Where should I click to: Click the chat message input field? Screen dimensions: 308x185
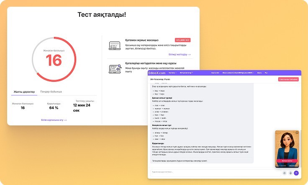pyautogui.click(x=216, y=173)
